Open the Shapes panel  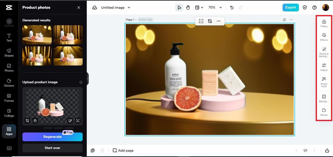(x=9, y=53)
